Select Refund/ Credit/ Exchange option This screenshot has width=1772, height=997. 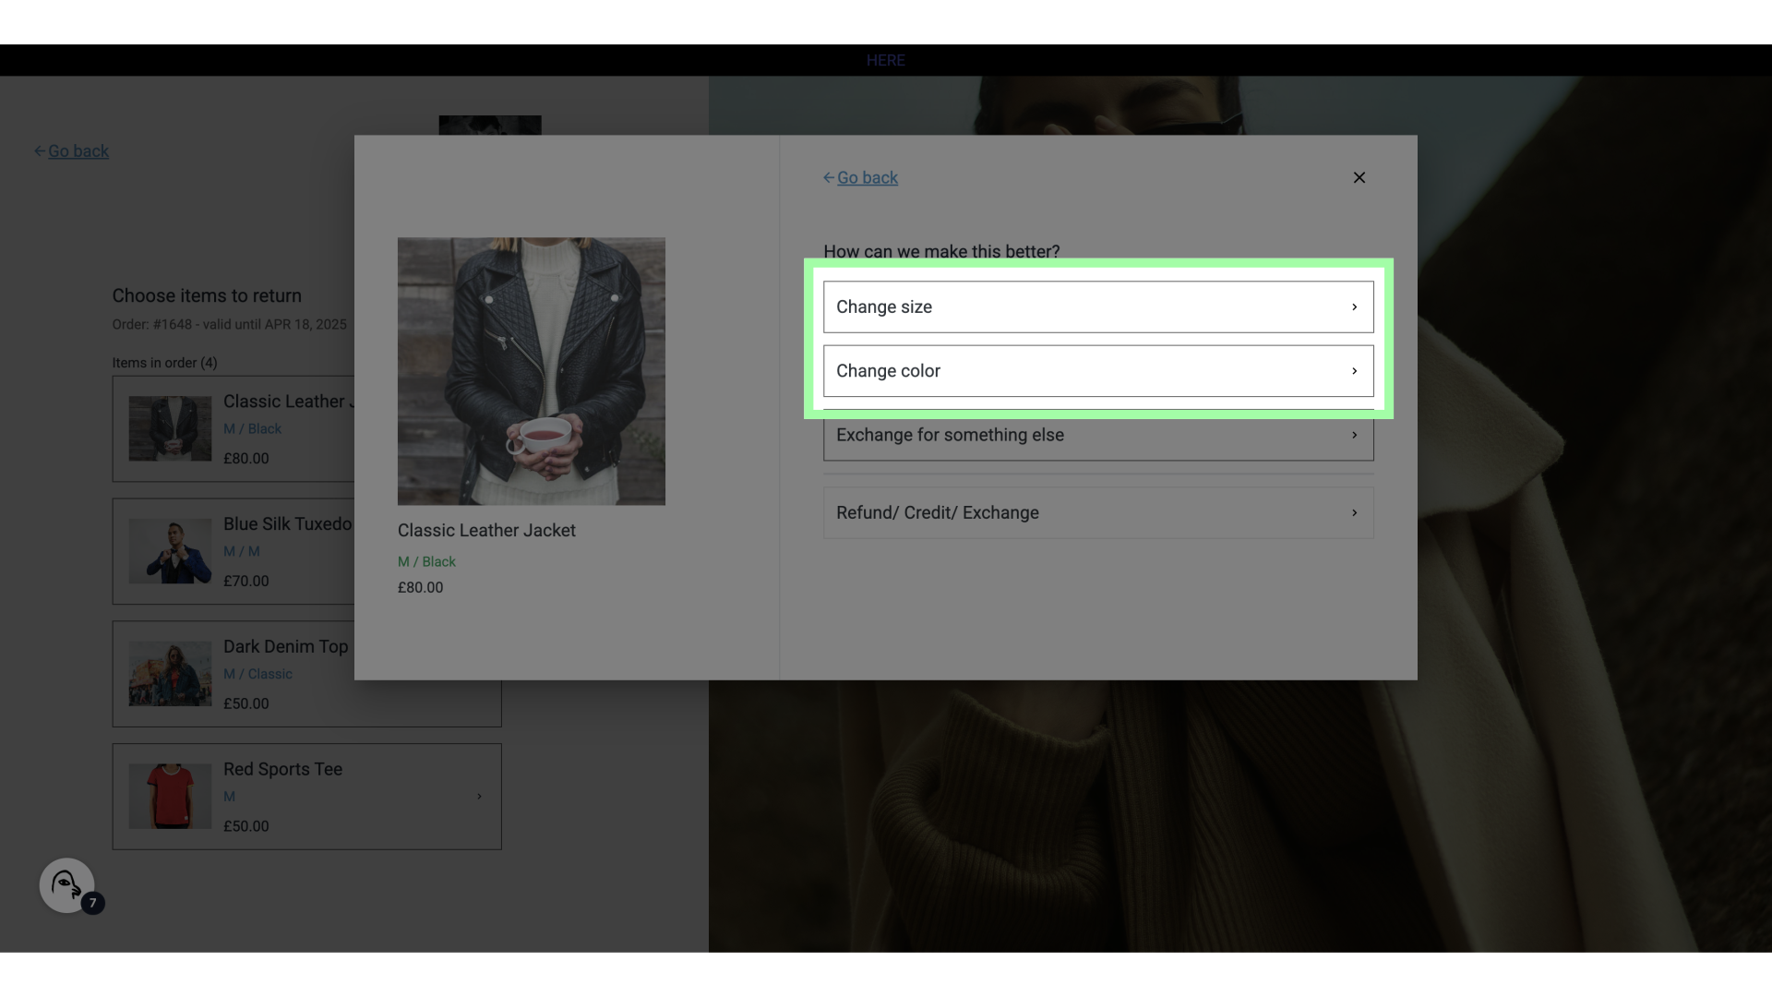(1098, 512)
